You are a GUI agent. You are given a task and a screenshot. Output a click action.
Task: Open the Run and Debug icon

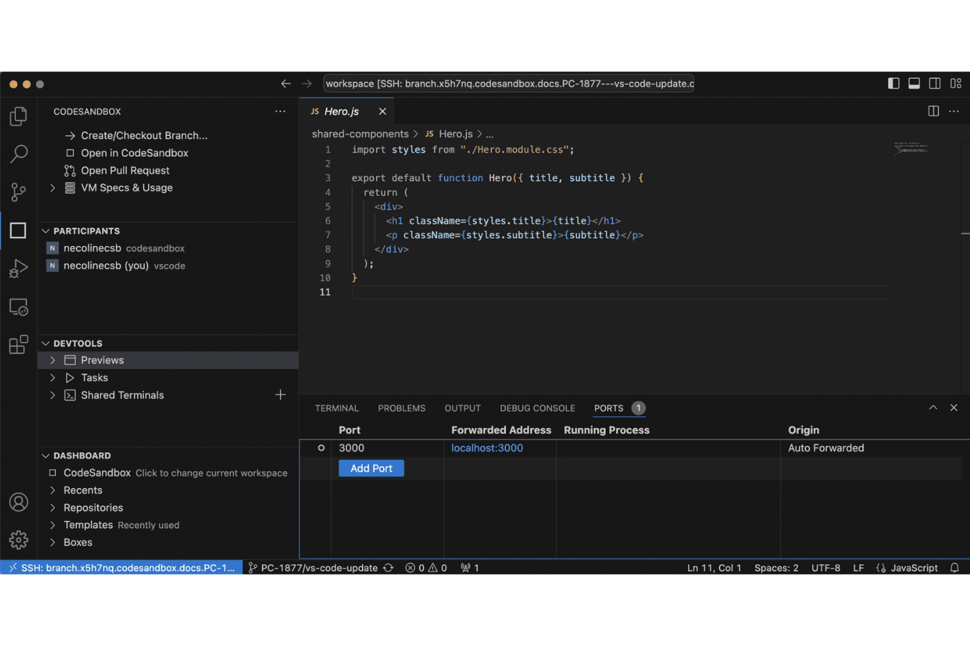tap(19, 268)
